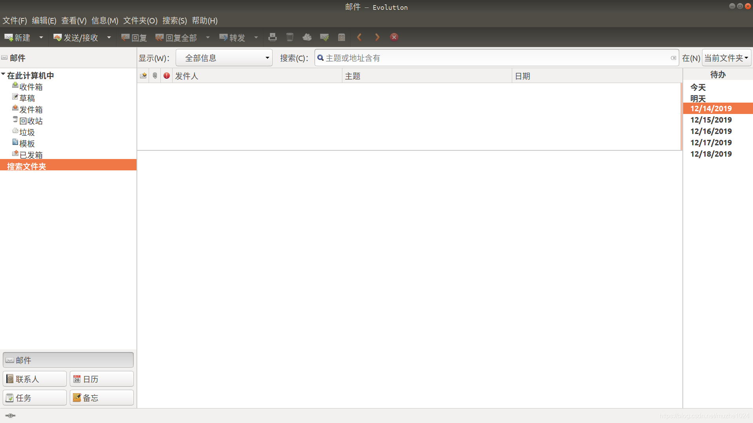The width and height of the screenshot is (753, 423).
Task: Click the message status column header icon
Action: (x=143, y=76)
